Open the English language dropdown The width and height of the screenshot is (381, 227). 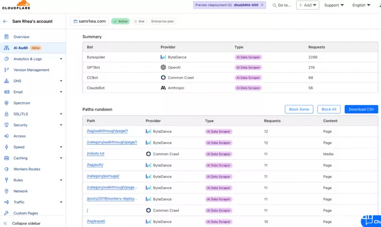[x=362, y=5]
